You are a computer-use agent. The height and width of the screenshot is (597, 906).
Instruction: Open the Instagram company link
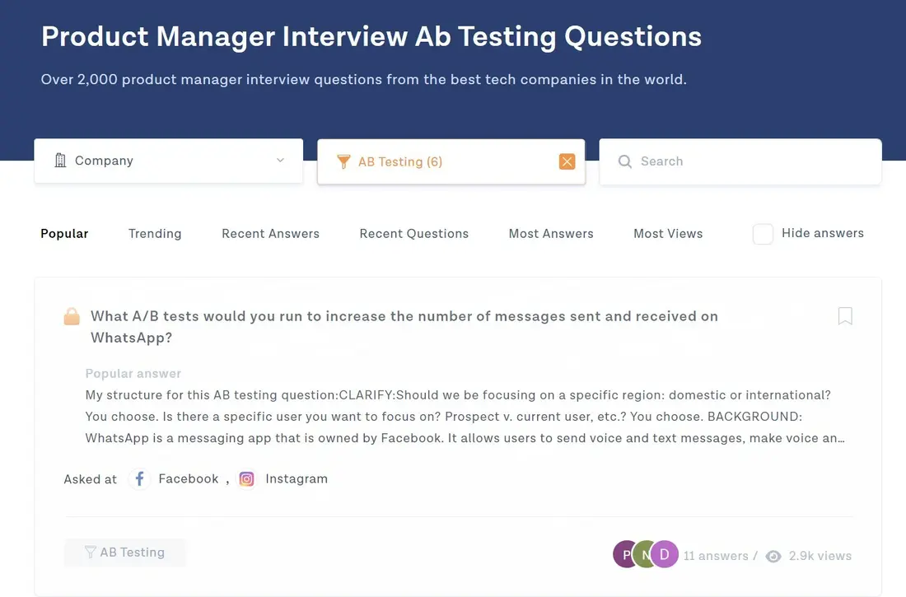[297, 478]
